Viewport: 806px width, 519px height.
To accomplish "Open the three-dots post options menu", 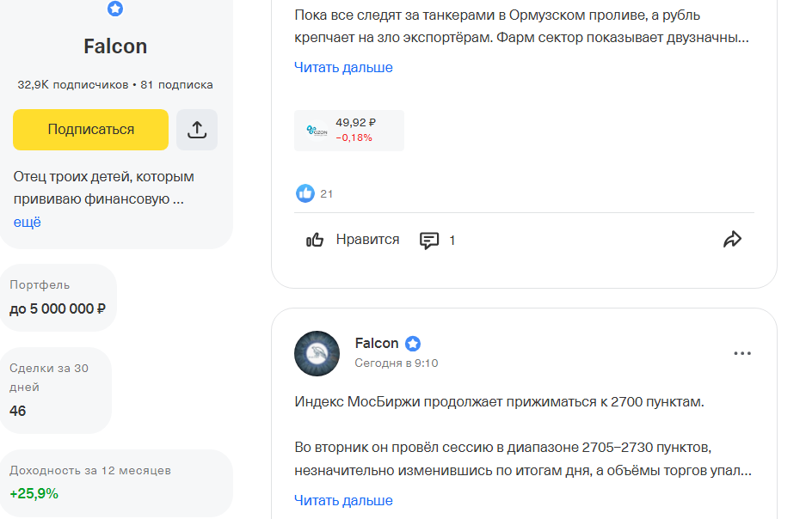I will pos(742,353).
